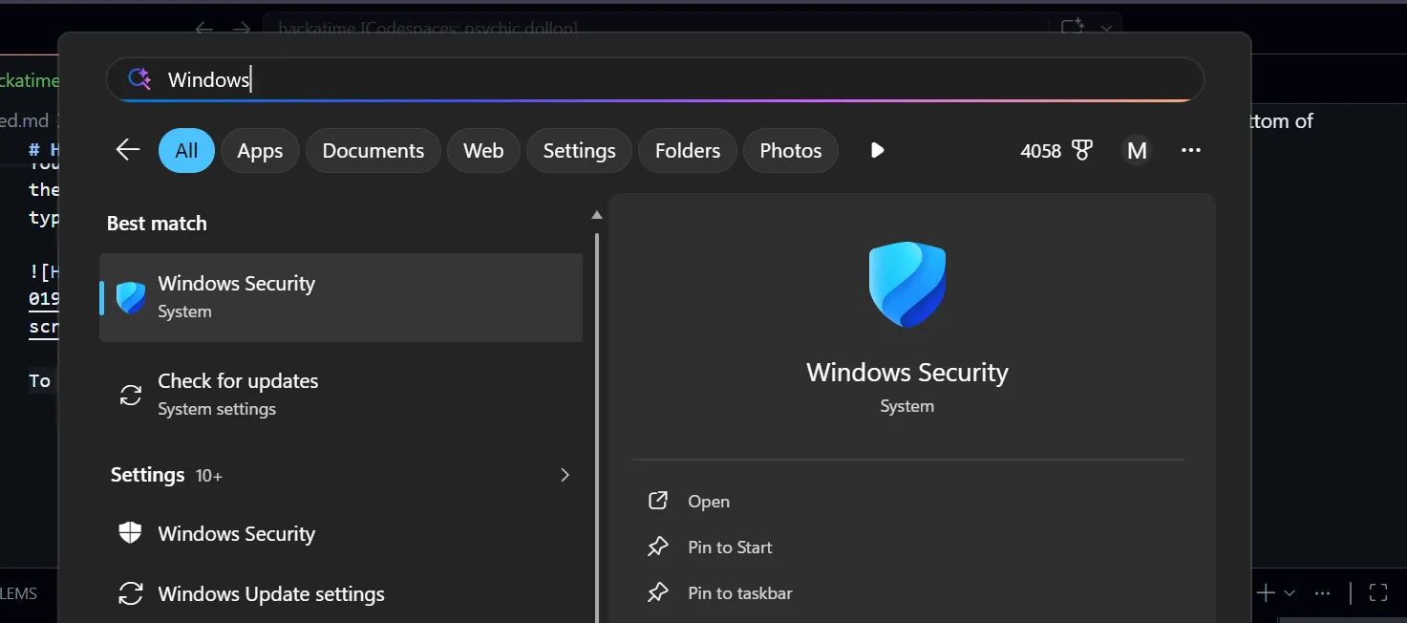Click the Windows Security shield icon in best match
Image resolution: width=1407 pixels, height=623 pixels.
[131, 297]
